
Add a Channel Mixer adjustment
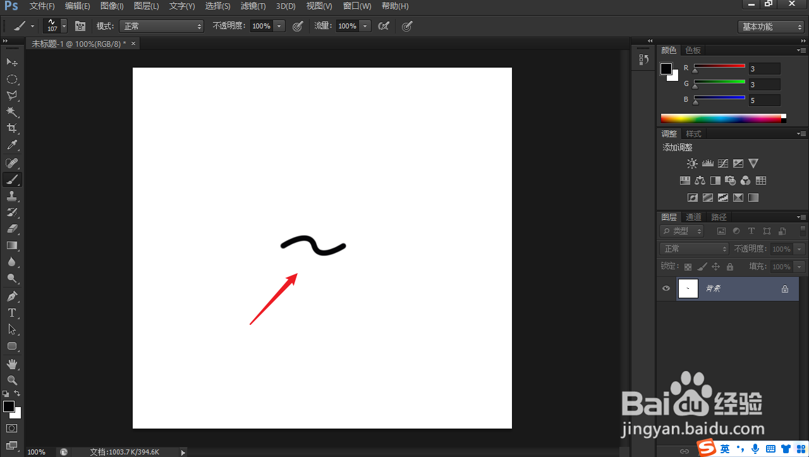[x=745, y=181]
